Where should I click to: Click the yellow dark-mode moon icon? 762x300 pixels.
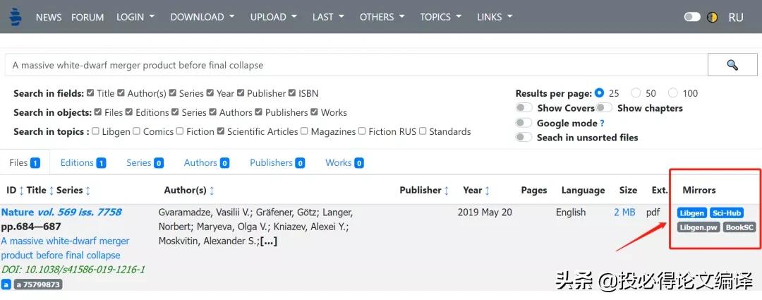714,17
